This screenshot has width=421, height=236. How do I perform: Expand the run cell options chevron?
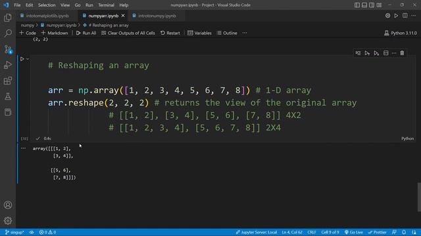[x=28, y=59]
